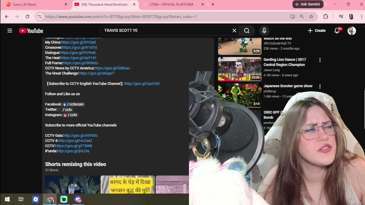This screenshot has width=365, height=205.
Task: Open the My China goo.gl link
Action: coord(78,42)
